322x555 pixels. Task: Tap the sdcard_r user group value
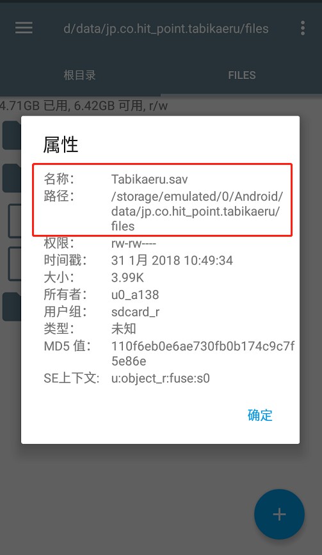click(135, 312)
